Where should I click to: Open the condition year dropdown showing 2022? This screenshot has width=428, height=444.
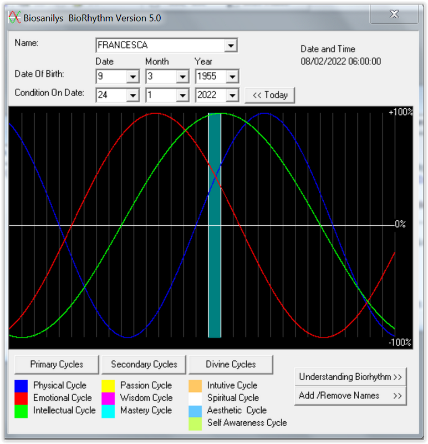[x=232, y=95]
